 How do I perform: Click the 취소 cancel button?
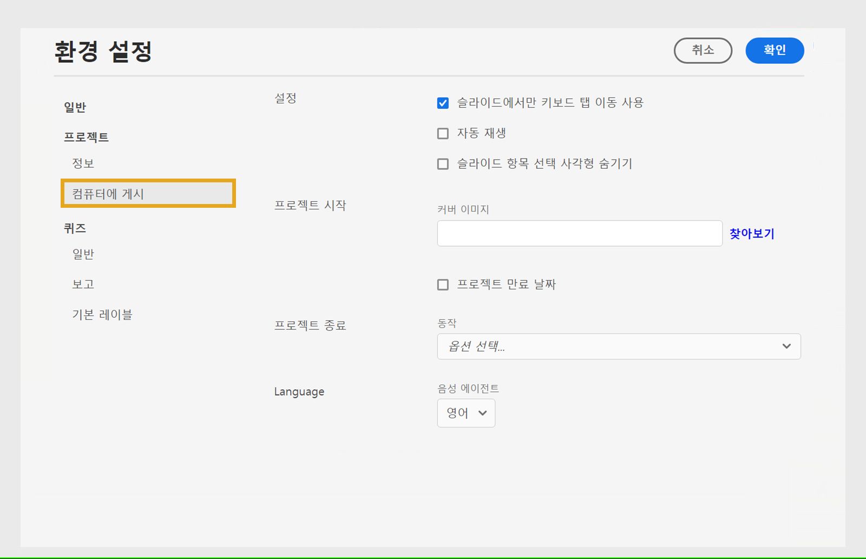[x=703, y=50]
